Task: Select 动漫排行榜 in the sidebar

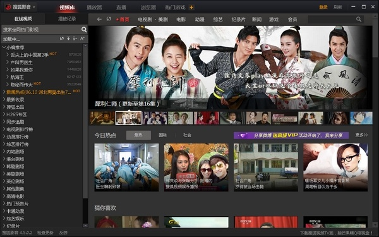Action: pos(18,137)
